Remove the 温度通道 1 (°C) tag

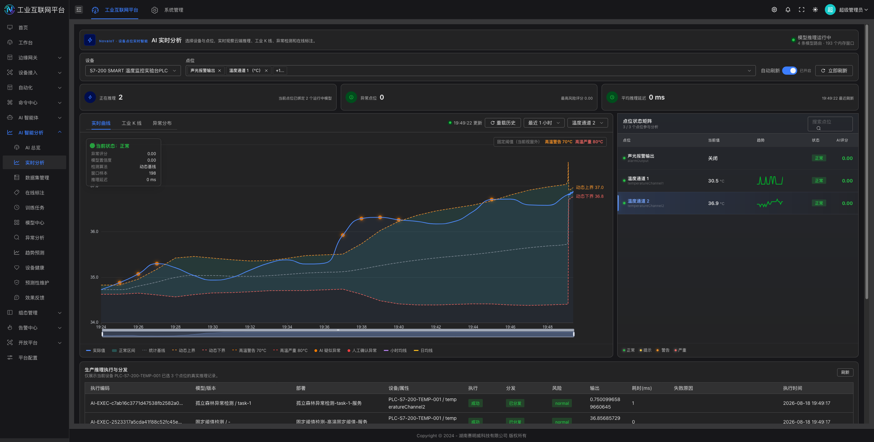tap(266, 71)
